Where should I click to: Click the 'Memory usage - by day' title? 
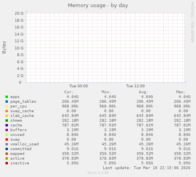click(x=98, y=6)
